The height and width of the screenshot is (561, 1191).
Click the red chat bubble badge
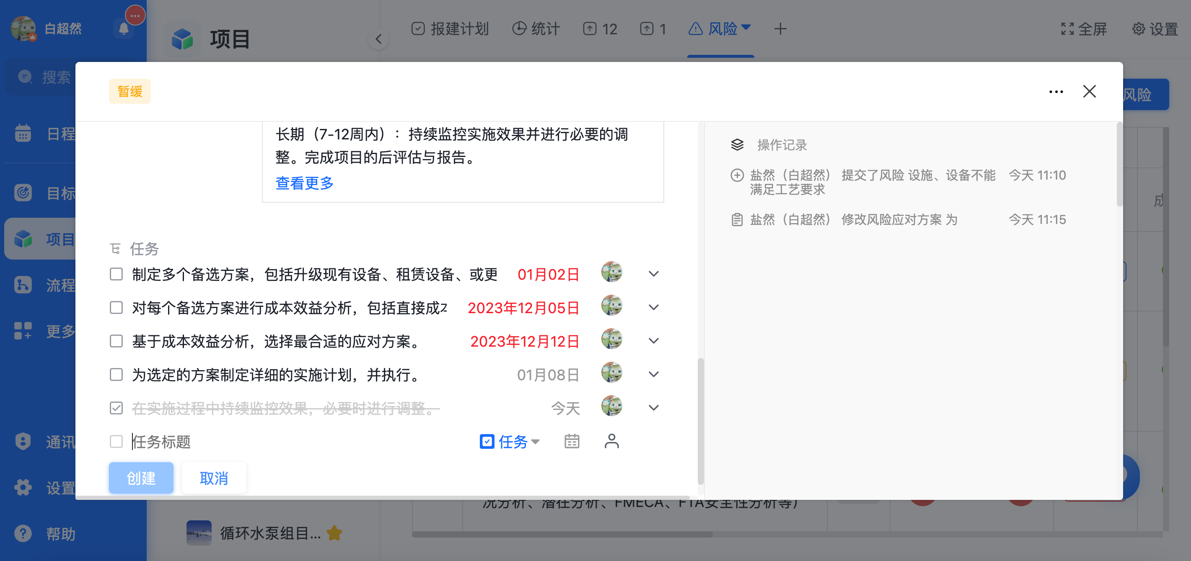(x=135, y=15)
